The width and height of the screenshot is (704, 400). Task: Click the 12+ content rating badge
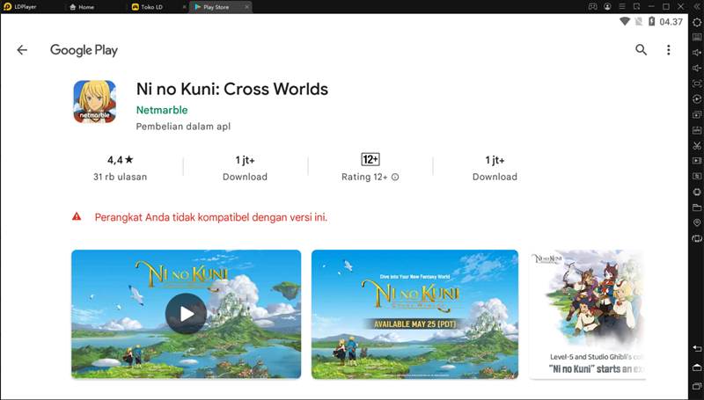tap(370, 159)
